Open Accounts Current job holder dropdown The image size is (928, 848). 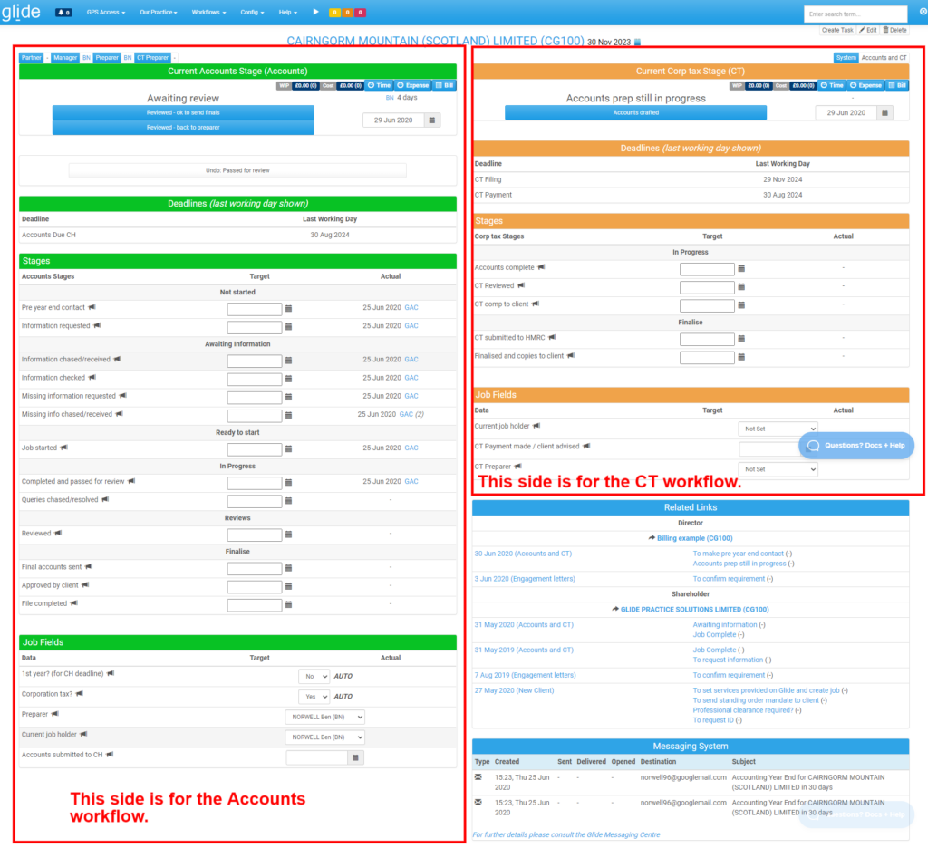325,737
